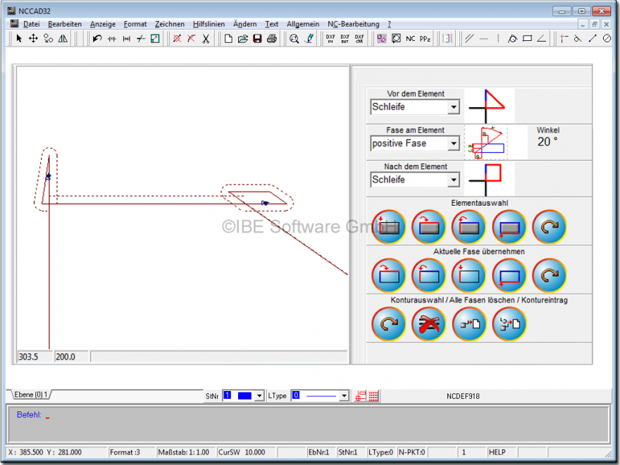Click the Konturauswahl orange arrow button
The width and height of the screenshot is (620, 465).
[389, 324]
